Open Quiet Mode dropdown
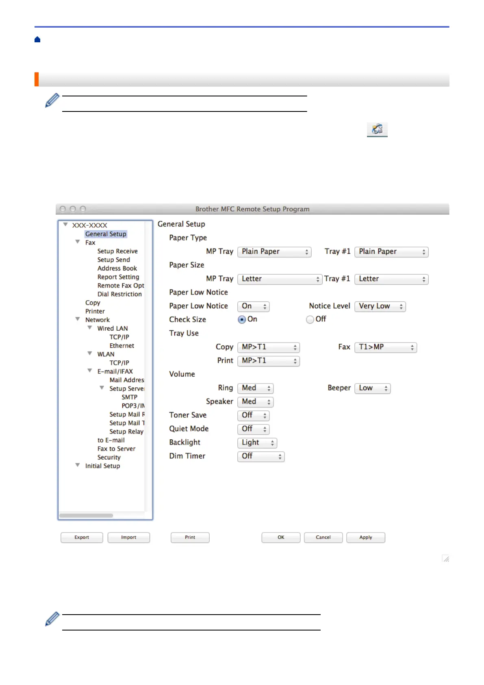 (254, 429)
